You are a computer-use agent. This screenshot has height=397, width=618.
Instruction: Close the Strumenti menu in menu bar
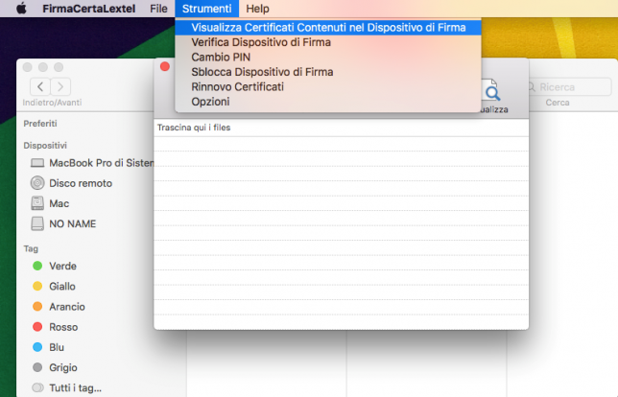(207, 9)
